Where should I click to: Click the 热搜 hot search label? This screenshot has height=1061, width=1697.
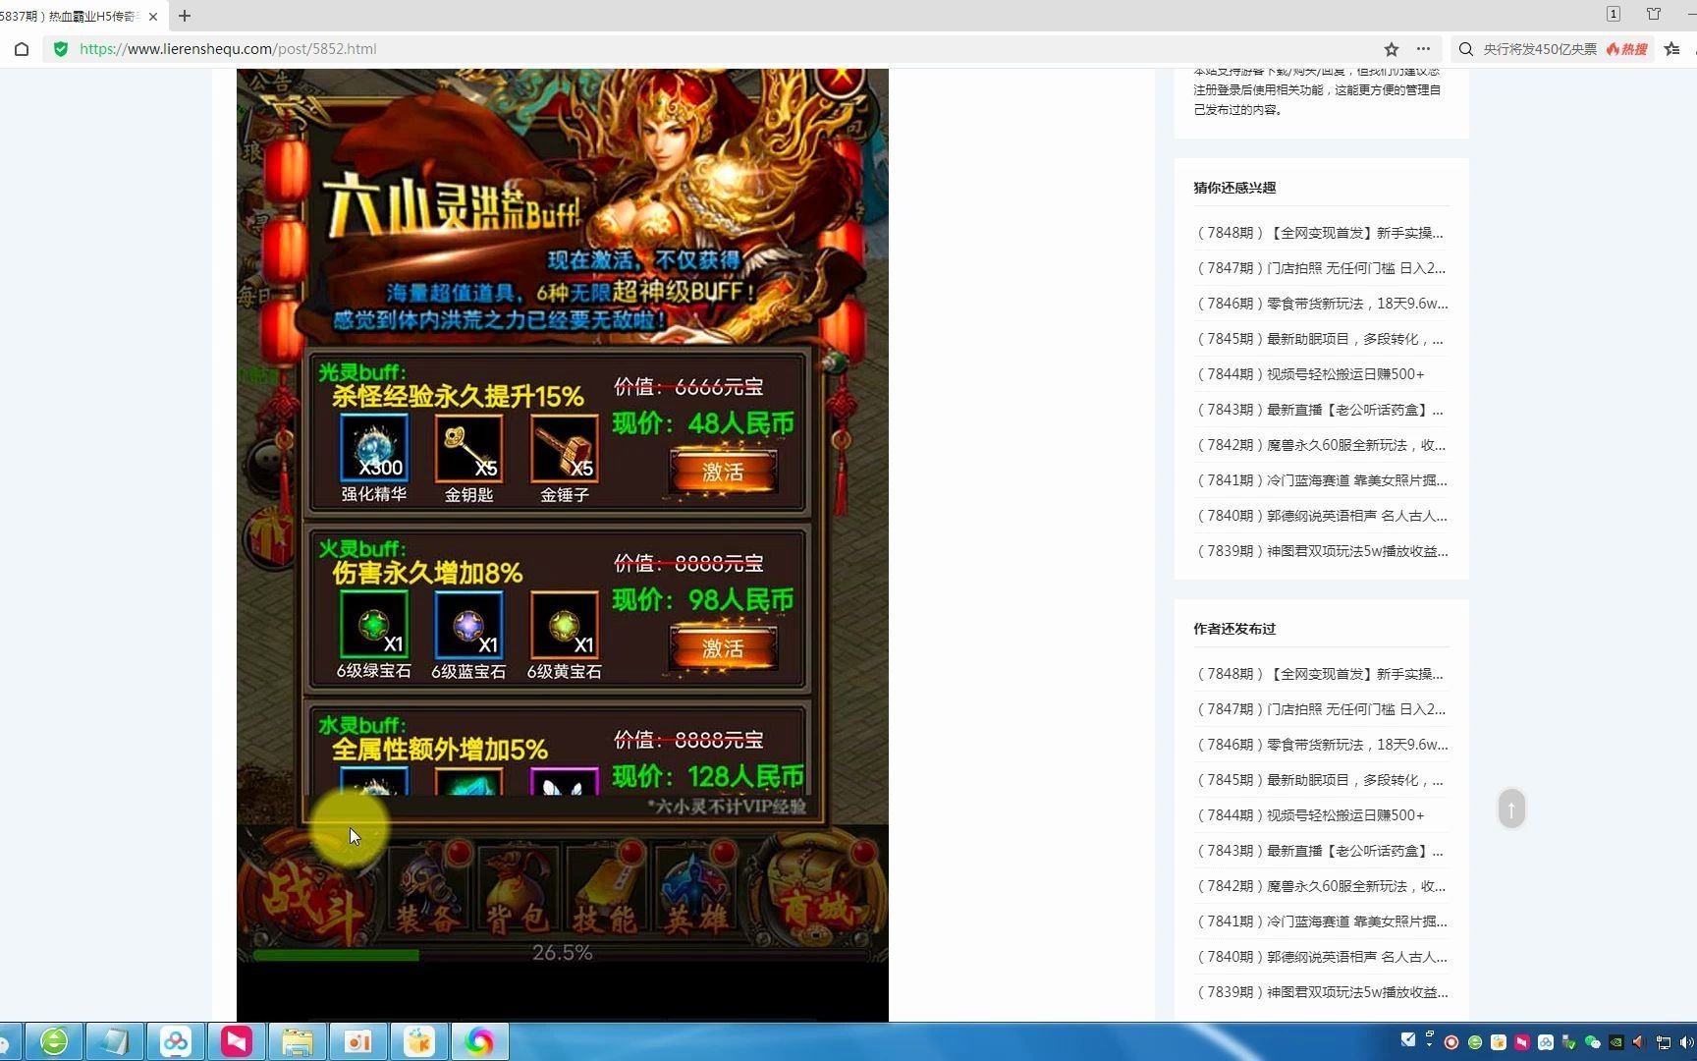(x=1627, y=49)
